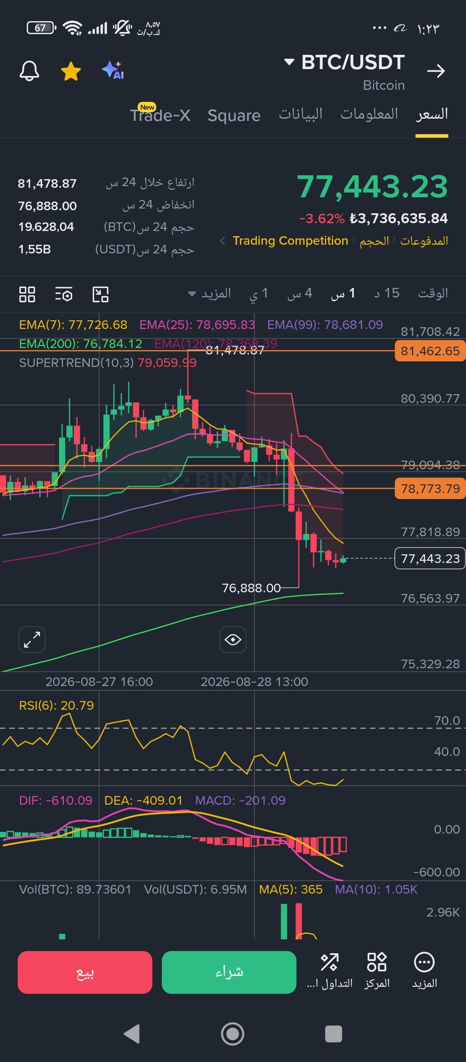The height and width of the screenshot is (1062, 466).
Task: Toggle chart visibility eye icon
Action: (x=233, y=639)
